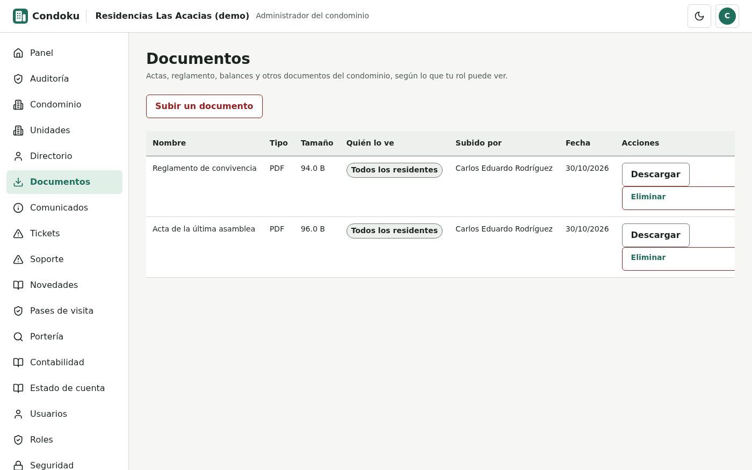This screenshot has width=752, height=470.
Task: Open the Directorio page
Action: [64, 156]
